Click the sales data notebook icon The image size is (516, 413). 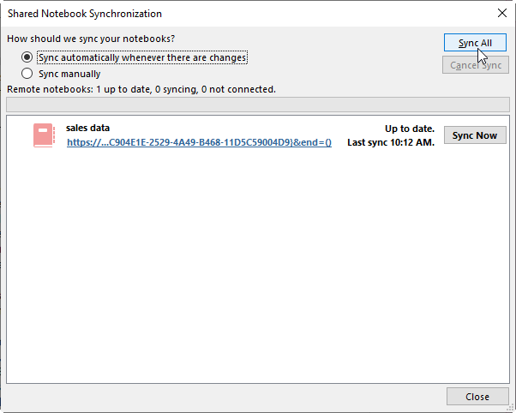point(44,135)
